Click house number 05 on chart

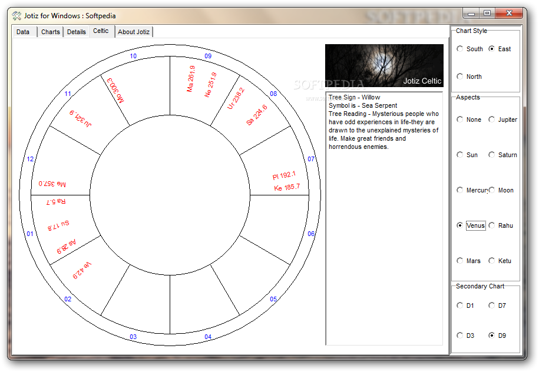pyautogui.click(x=273, y=299)
